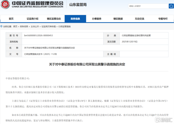The image size is (174, 124).
Task: Click the location pin icon in breadcrumb
Action: (1, 26)
